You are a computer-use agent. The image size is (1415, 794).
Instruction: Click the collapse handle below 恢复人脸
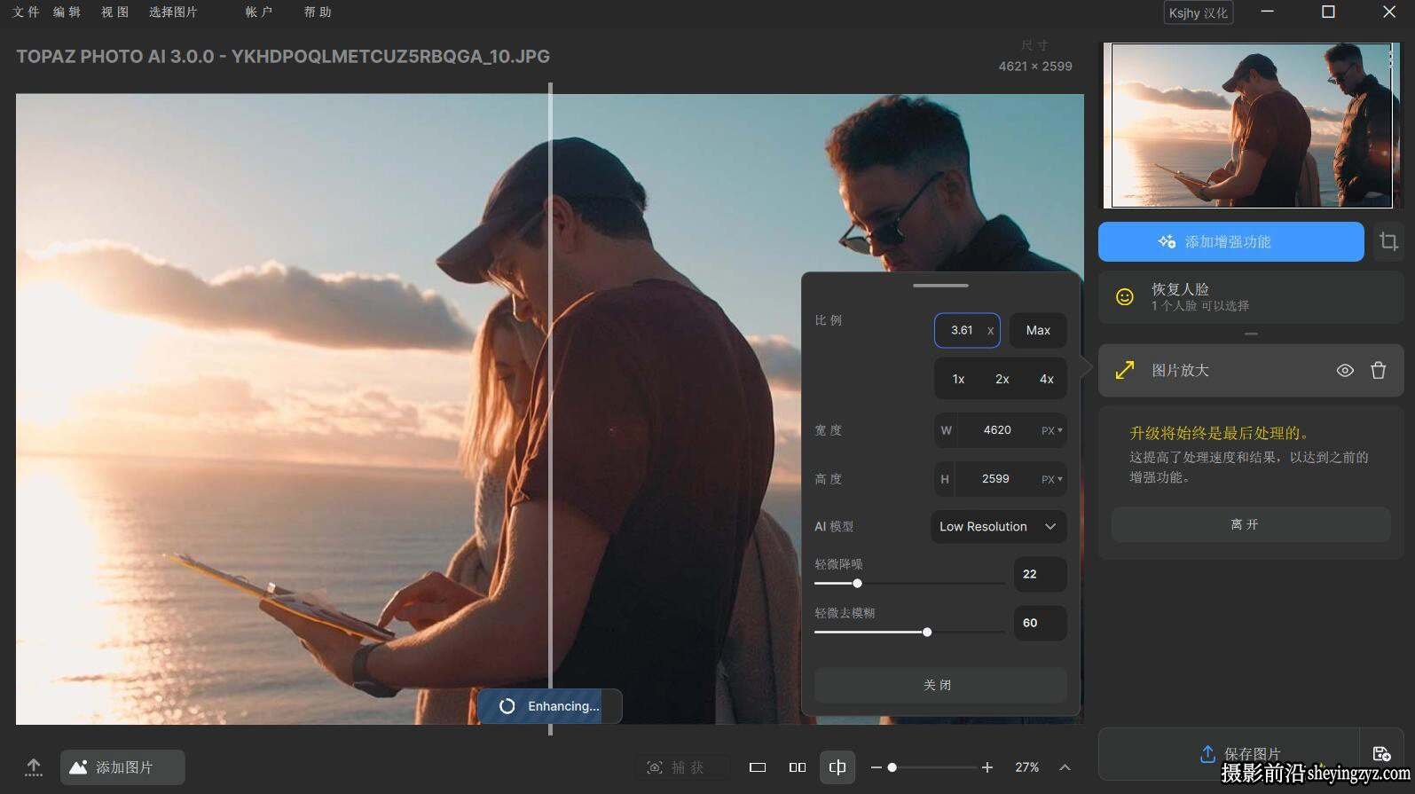pyautogui.click(x=1251, y=334)
